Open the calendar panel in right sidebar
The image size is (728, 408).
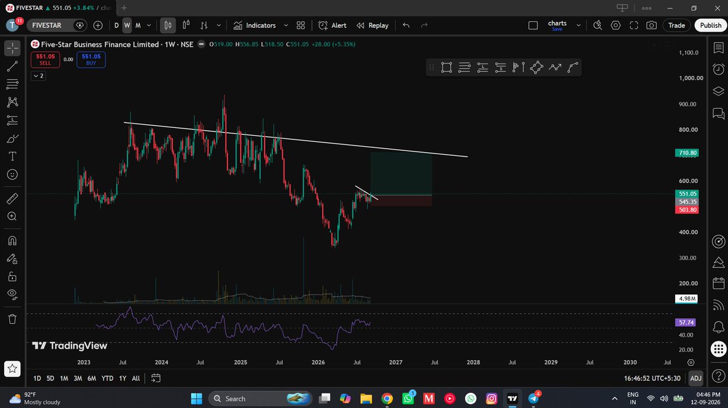tap(718, 283)
